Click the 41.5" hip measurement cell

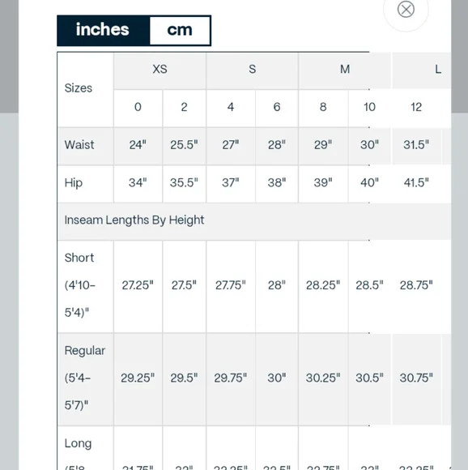pos(416,183)
